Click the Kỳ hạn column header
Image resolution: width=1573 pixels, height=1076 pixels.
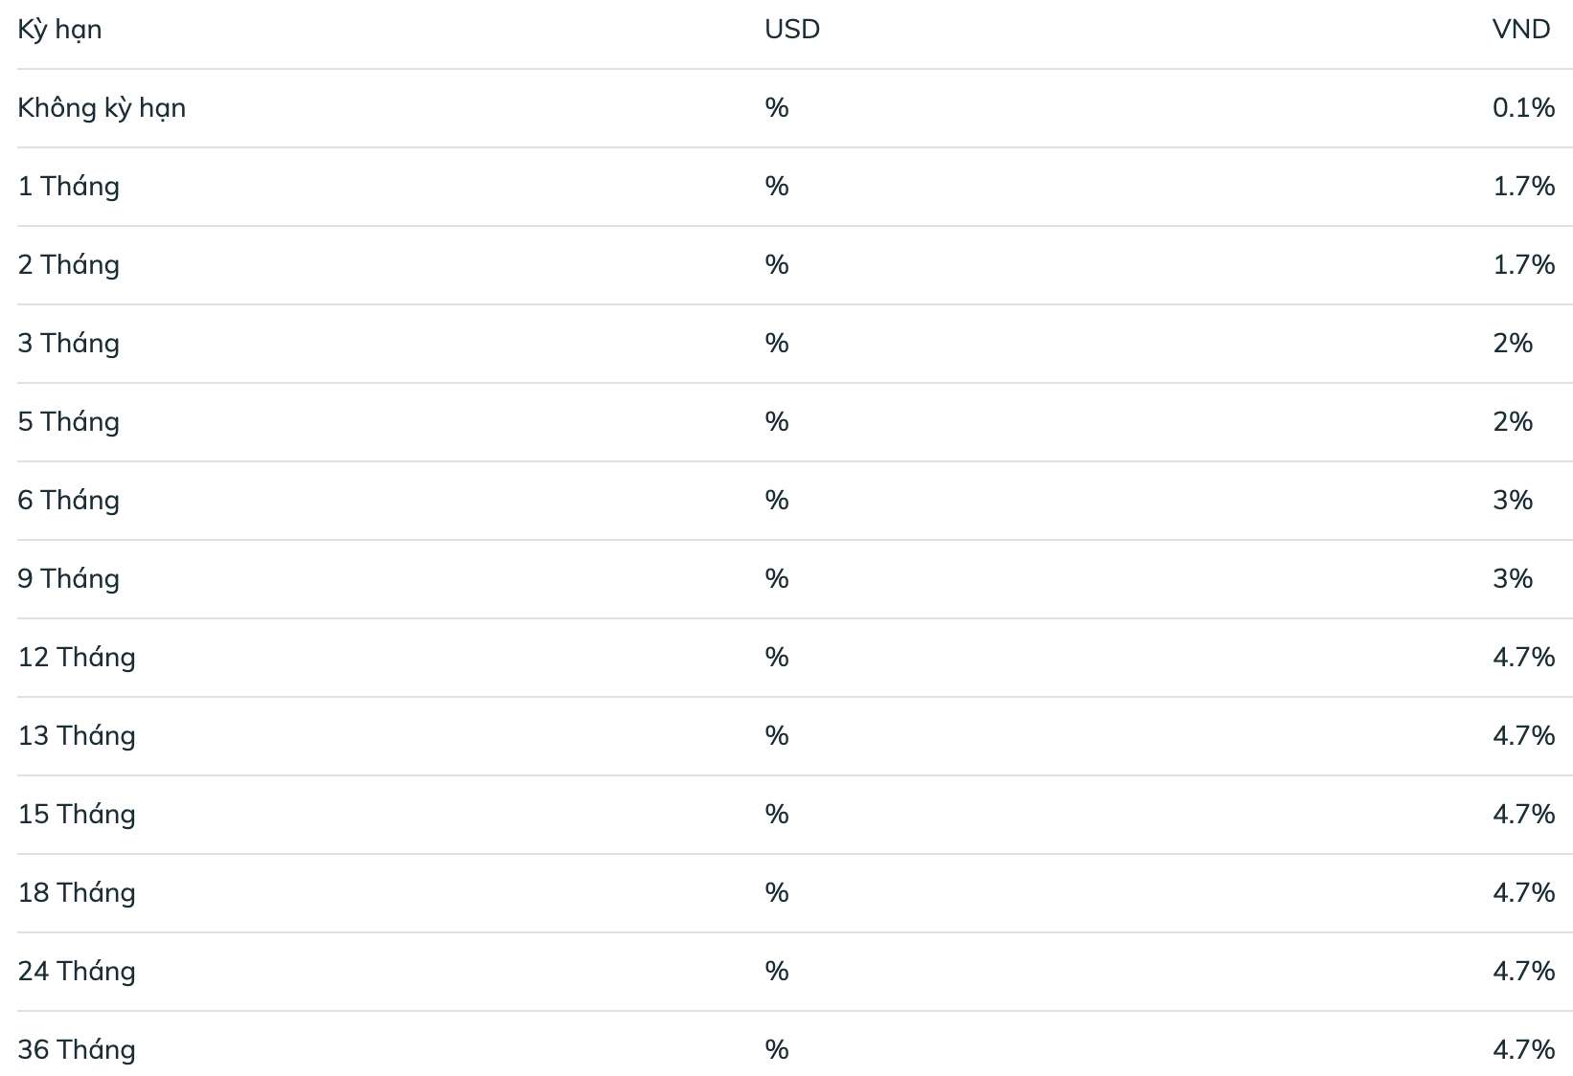pyautogui.click(x=59, y=30)
